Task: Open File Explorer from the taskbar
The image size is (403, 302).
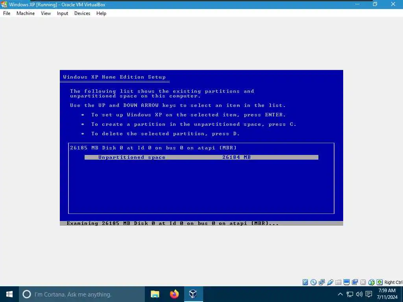Action: coord(155,294)
